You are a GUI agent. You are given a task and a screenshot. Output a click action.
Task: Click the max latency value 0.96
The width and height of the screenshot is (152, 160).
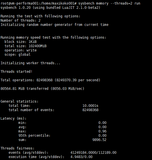coord(102,131)
